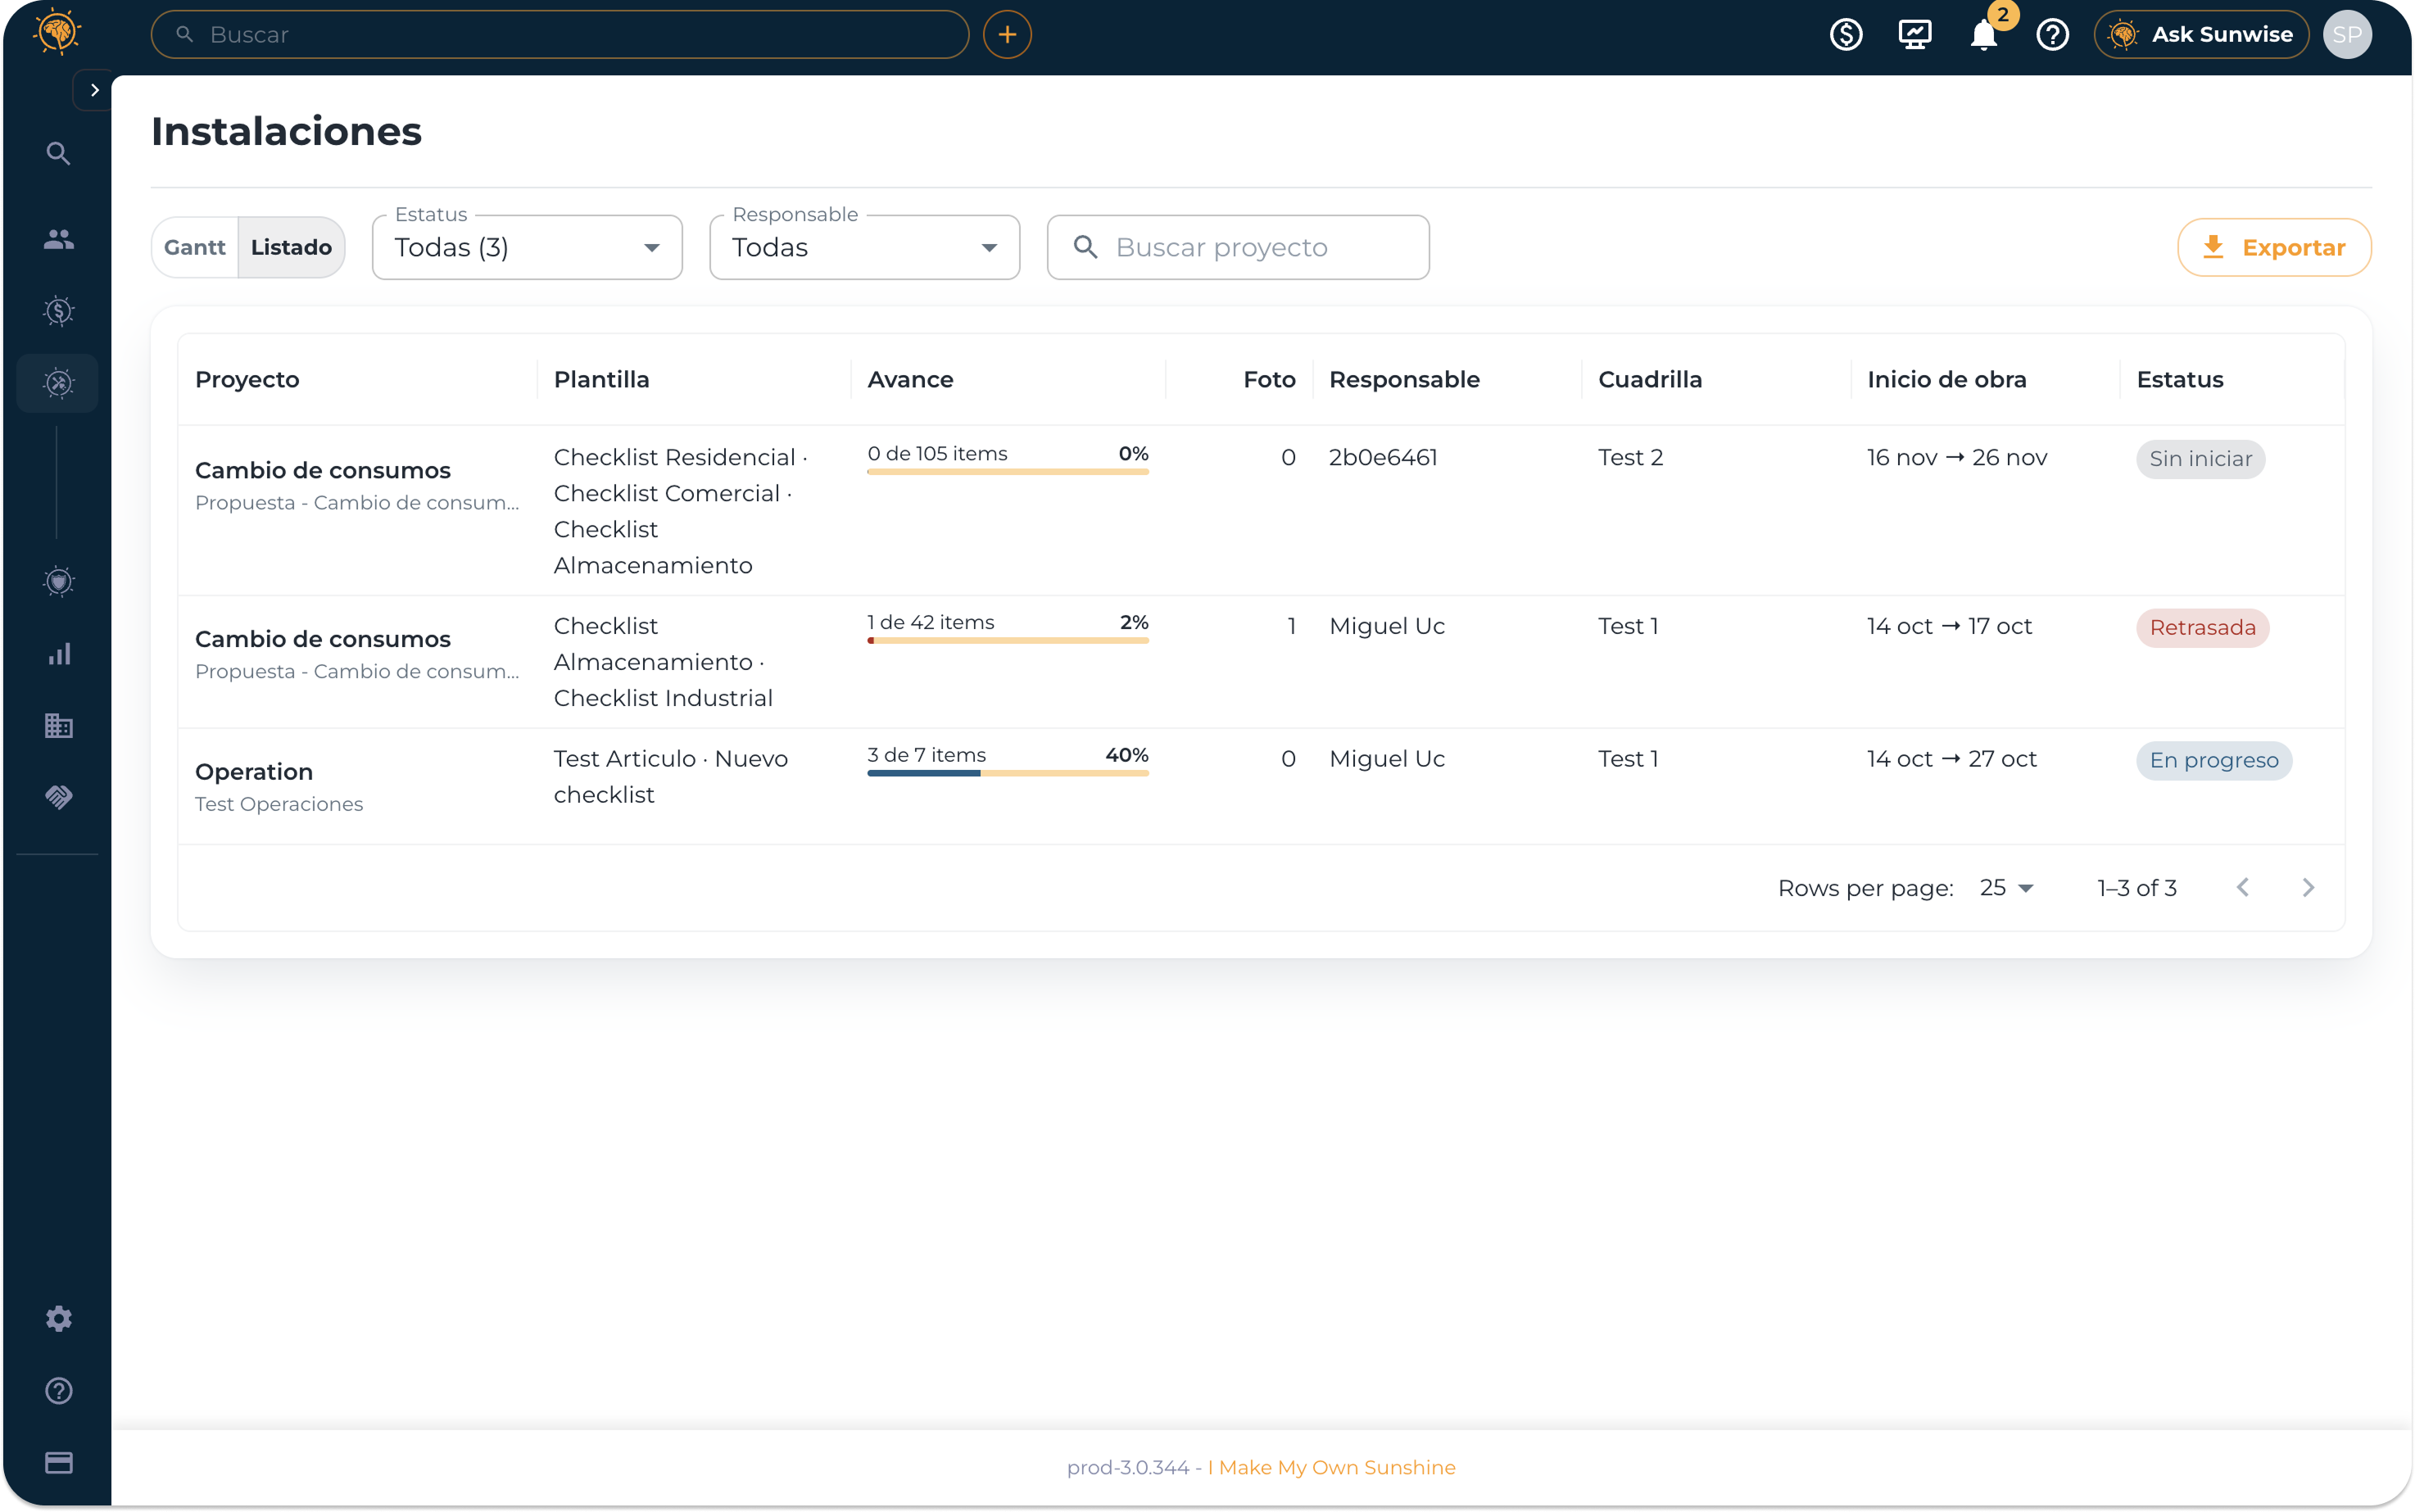This screenshot has height=1512, width=2415.
Task: Open the bar chart reports icon in sidebar
Action: pyautogui.click(x=59, y=654)
